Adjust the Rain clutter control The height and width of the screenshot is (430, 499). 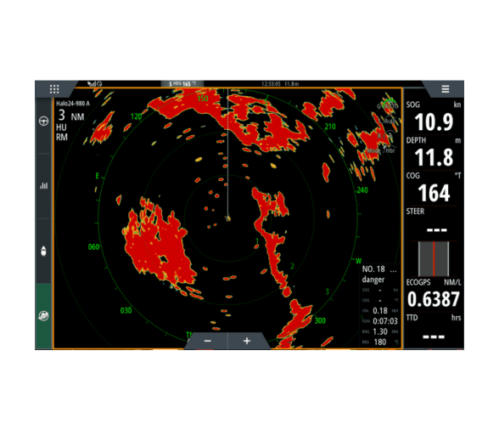(x=385, y=135)
